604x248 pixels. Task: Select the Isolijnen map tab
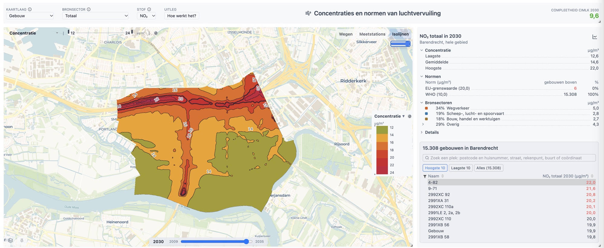click(400, 34)
